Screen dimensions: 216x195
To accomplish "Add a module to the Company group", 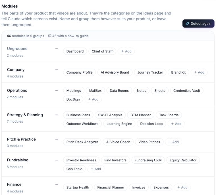I will pos(199,72).
